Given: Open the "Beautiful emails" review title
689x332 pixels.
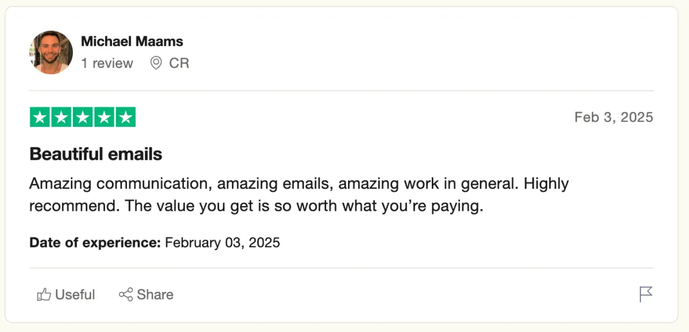Looking at the screenshot, I should (x=96, y=154).
